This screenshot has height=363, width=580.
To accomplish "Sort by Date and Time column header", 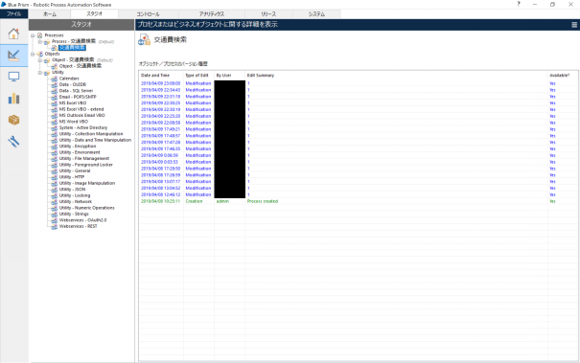I will click(161, 76).
